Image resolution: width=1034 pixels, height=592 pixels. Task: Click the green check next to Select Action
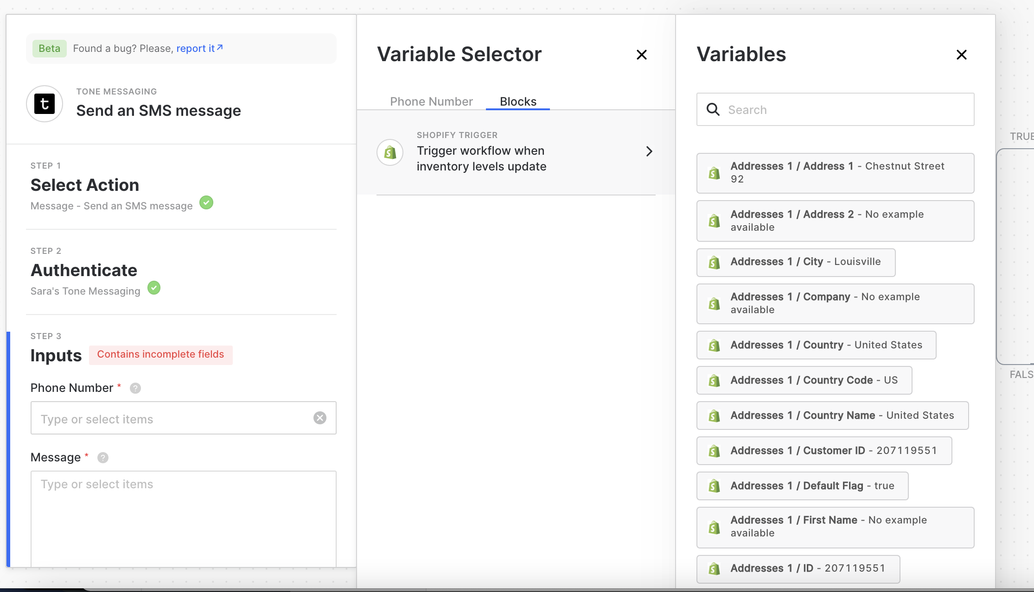click(206, 202)
